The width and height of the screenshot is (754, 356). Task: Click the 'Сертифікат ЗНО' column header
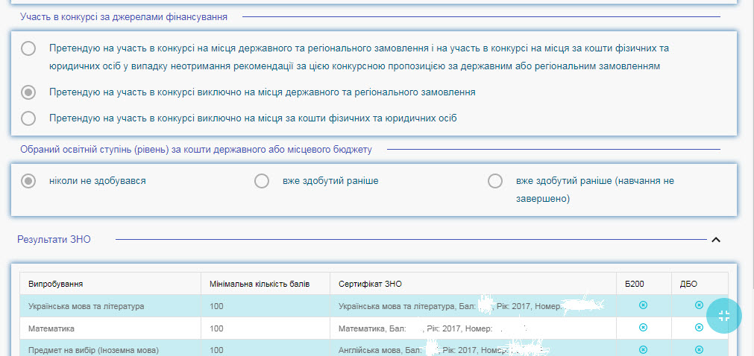tap(370, 284)
